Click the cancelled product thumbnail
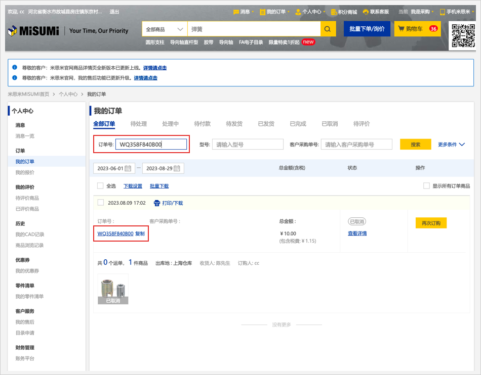Viewport: 481px width, 375px height. (113, 289)
